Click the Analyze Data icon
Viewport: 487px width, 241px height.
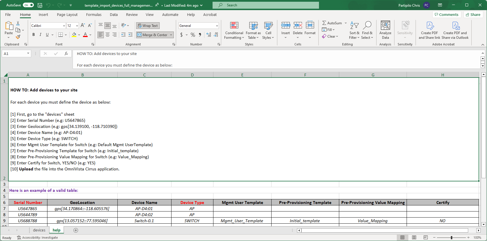[385, 30]
